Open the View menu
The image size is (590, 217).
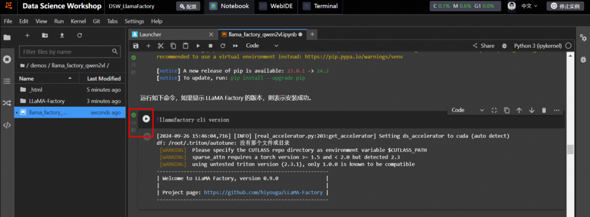click(42, 21)
